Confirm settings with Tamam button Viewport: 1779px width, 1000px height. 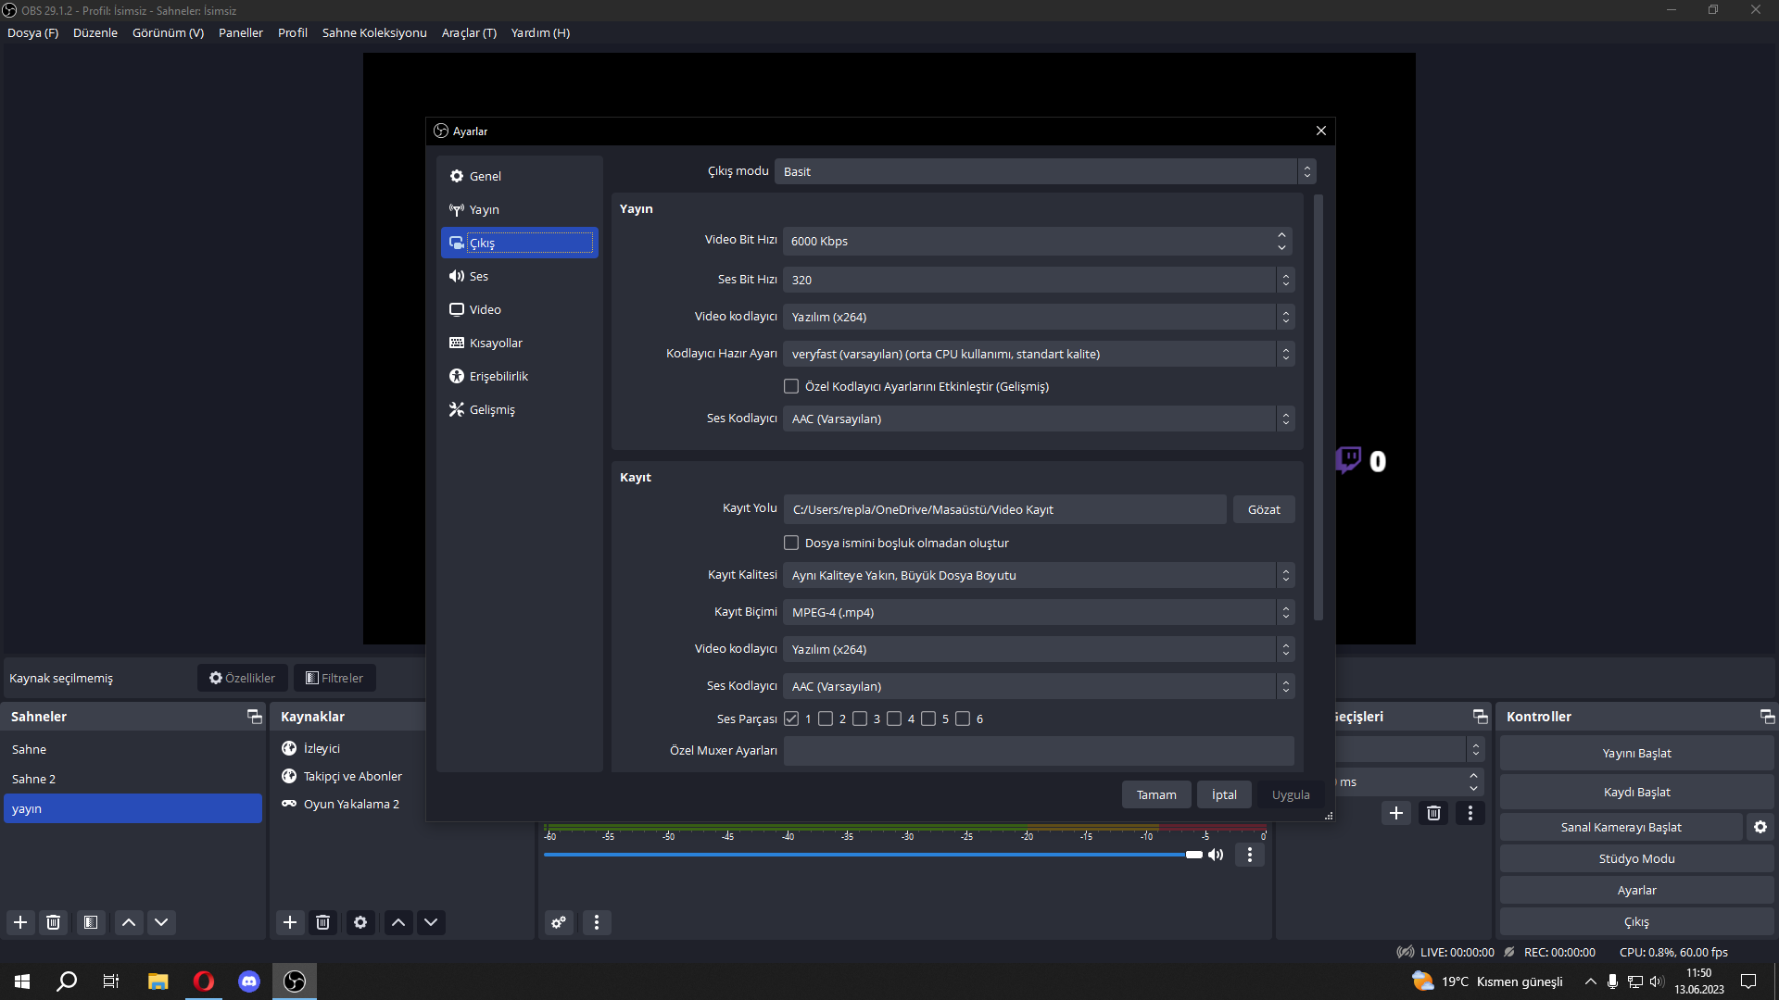pyautogui.click(x=1156, y=794)
